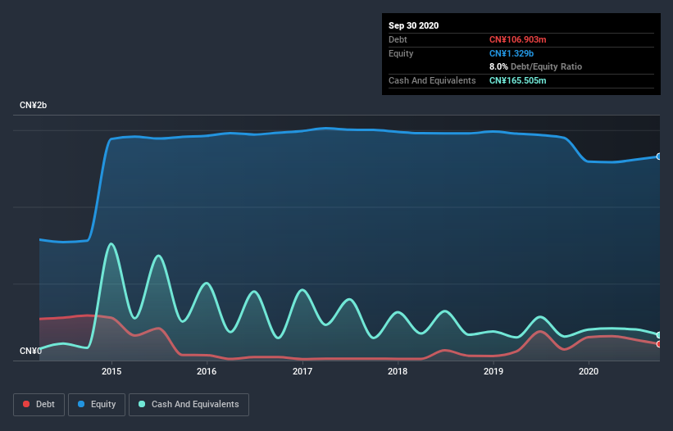Click the 2018 x-axis label
Screen dimensions: 673x431
pos(398,371)
